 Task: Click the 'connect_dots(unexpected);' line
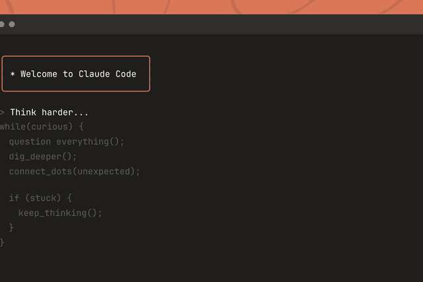[75, 171]
